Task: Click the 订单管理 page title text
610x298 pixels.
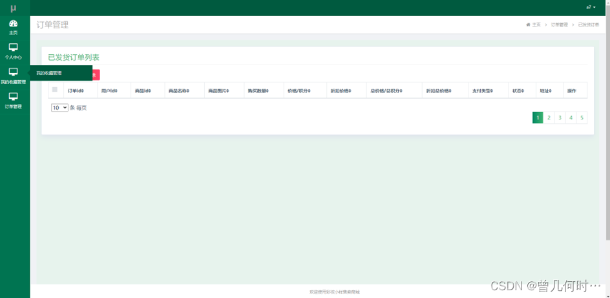Action: pyautogui.click(x=52, y=25)
